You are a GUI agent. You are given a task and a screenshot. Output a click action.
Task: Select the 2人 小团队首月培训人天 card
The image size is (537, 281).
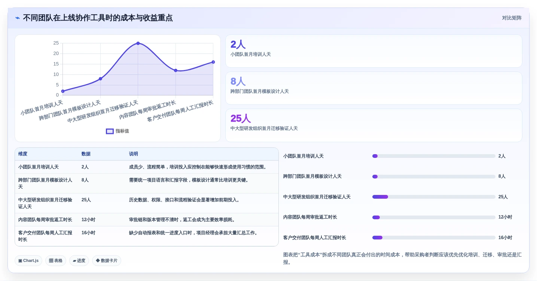(373, 51)
